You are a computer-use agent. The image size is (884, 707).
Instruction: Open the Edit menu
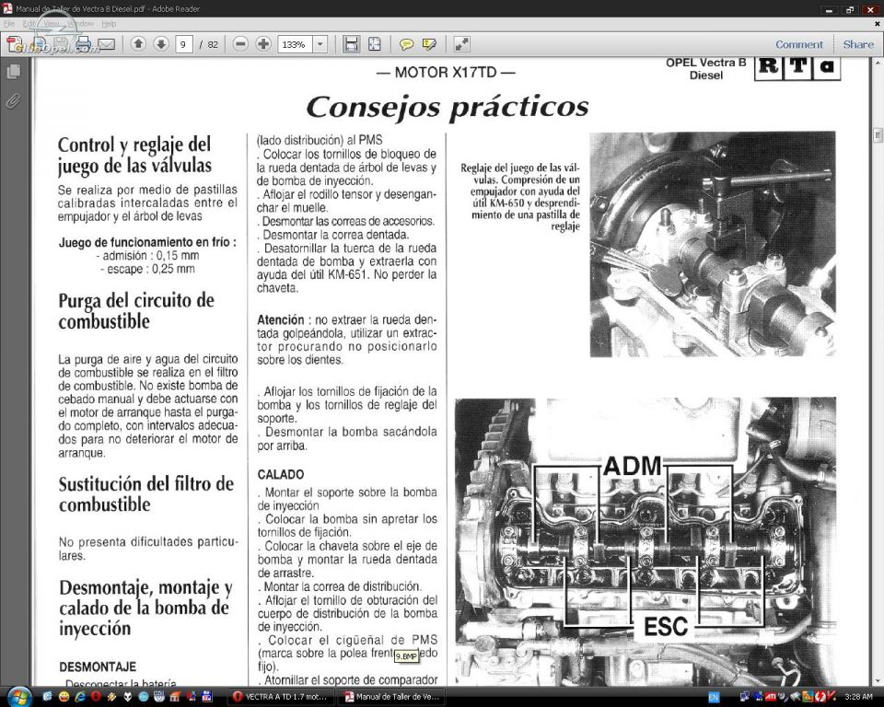(x=29, y=24)
